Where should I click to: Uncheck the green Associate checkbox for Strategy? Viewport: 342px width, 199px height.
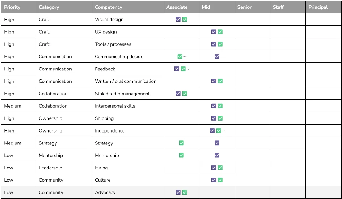coord(181,143)
